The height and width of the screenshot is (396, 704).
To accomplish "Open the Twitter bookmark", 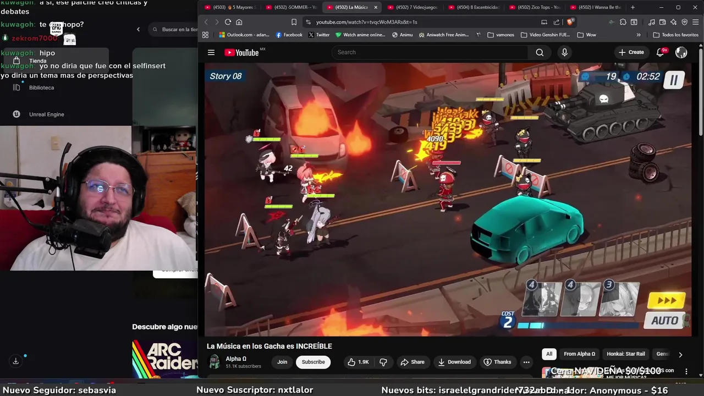I will tap(319, 35).
